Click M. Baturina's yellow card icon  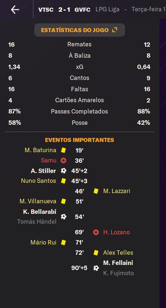[x=63, y=150]
